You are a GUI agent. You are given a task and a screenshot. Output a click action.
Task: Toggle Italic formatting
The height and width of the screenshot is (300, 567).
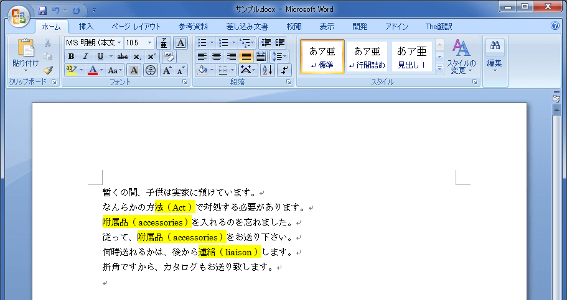pyautogui.click(x=85, y=57)
